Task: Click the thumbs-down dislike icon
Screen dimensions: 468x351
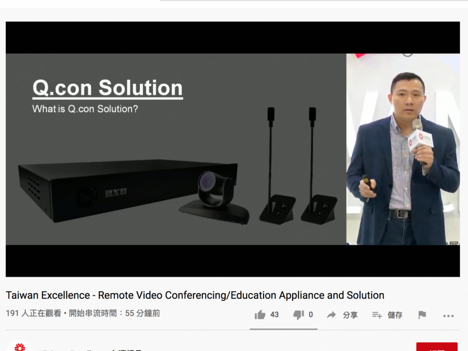Action: click(x=299, y=315)
